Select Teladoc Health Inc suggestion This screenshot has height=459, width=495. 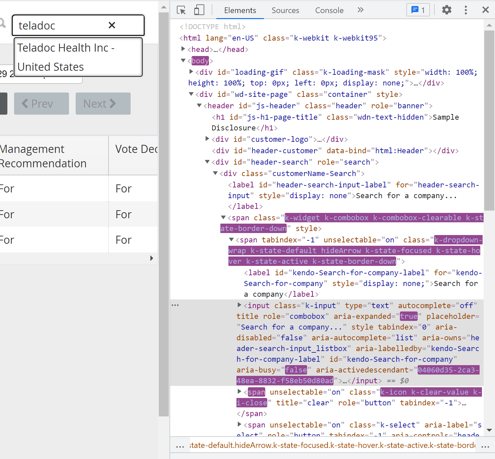[78, 57]
